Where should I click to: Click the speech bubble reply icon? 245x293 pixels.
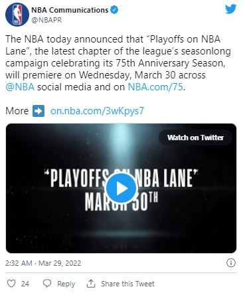coord(47,284)
